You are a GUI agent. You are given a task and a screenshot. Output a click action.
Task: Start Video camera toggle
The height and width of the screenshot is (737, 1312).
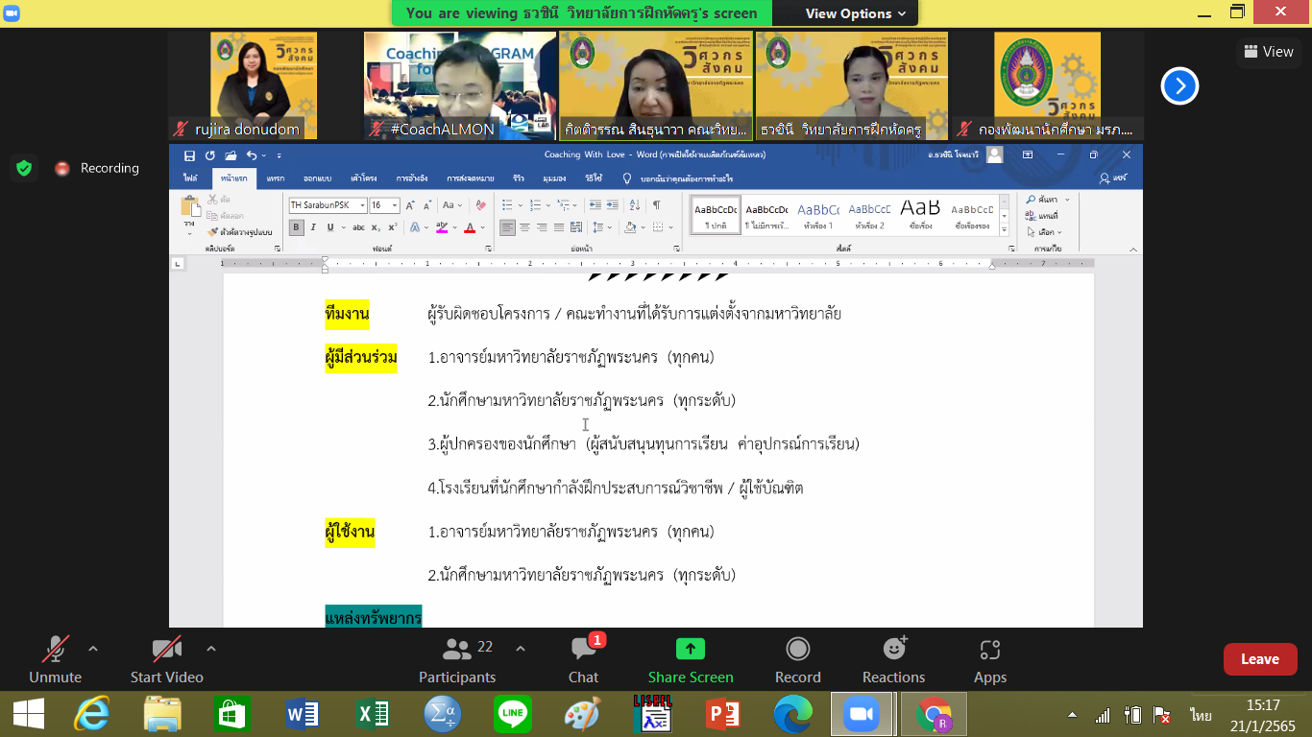(x=166, y=660)
